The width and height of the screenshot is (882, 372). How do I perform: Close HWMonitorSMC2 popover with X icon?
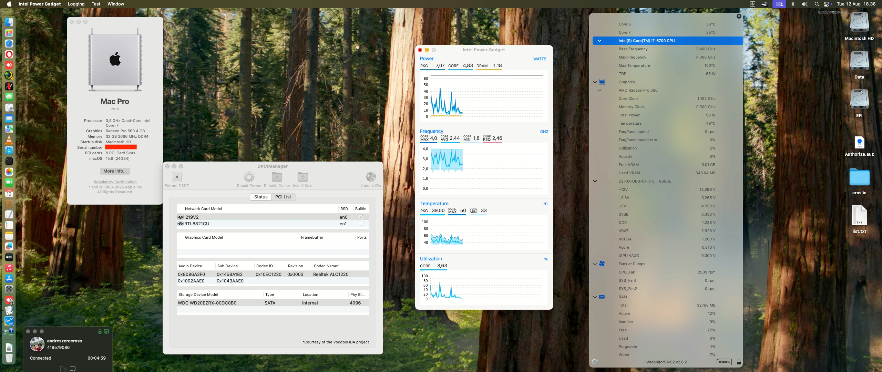point(739,16)
